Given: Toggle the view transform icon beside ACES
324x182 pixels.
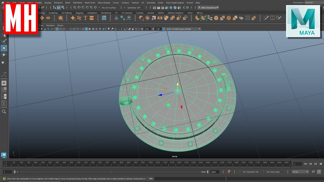Looking at the screenshot, I should coord(164,29).
